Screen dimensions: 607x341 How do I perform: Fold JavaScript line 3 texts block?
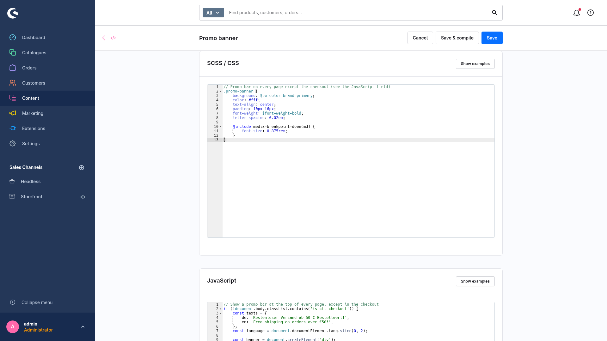click(220, 314)
